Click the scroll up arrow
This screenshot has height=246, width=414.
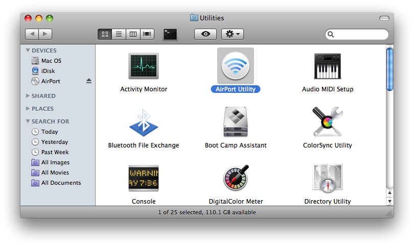389,193
